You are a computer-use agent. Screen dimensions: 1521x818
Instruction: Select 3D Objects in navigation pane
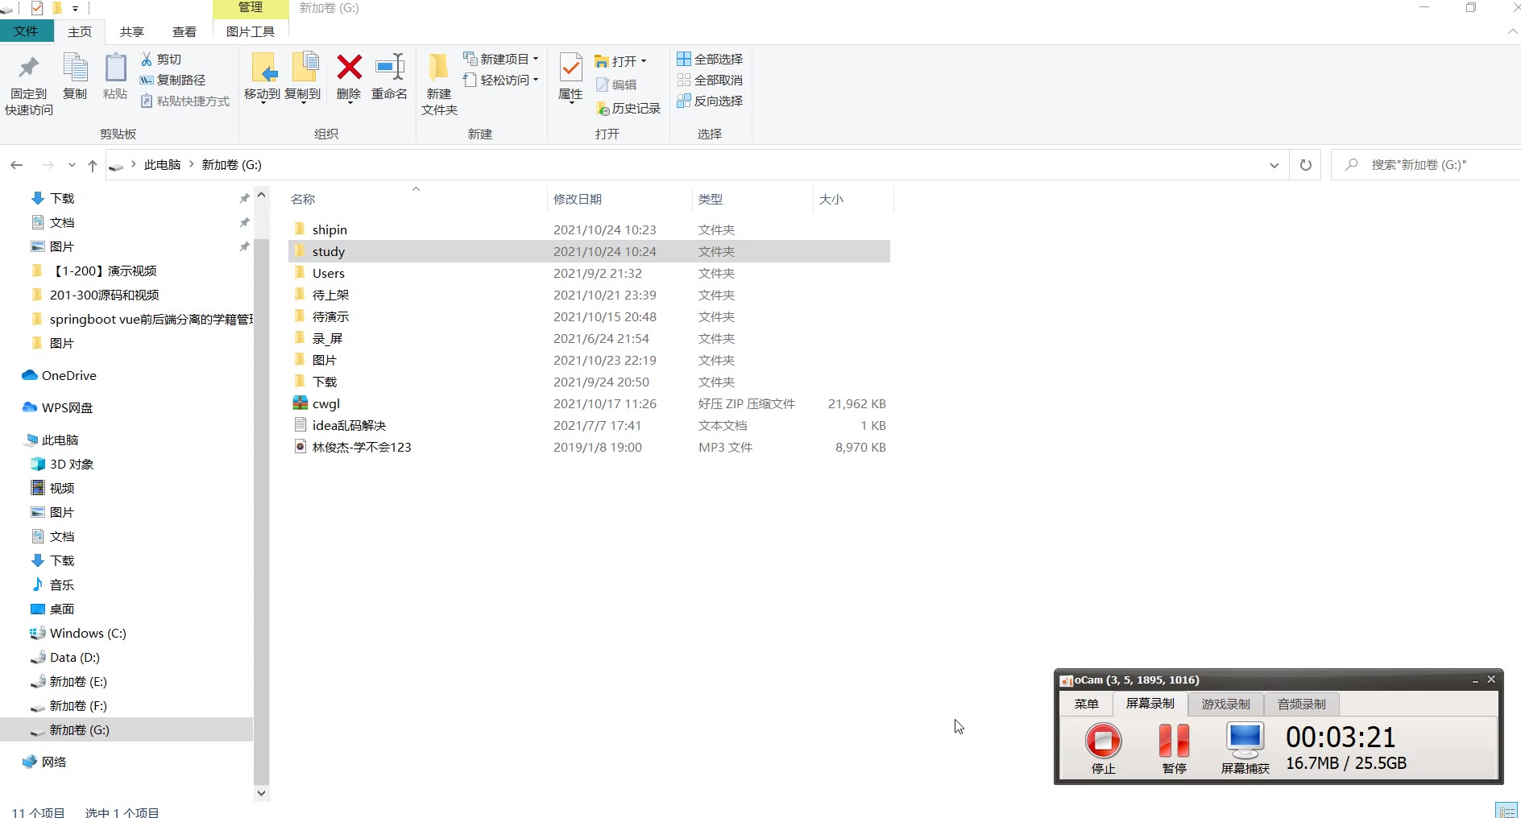point(63,465)
